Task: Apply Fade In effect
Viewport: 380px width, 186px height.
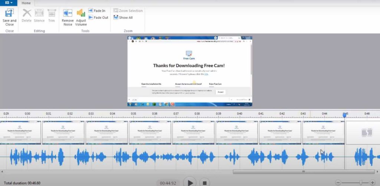Action: pyautogui.click(x=97, y=11)
